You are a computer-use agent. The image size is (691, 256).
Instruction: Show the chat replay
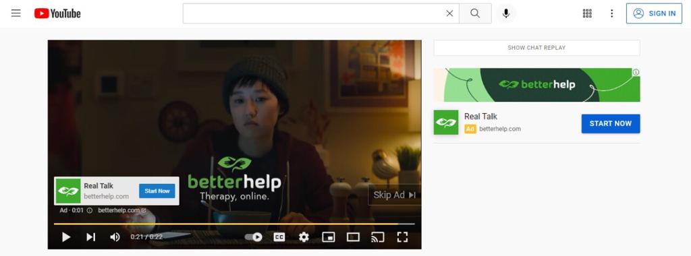(536, 48)
